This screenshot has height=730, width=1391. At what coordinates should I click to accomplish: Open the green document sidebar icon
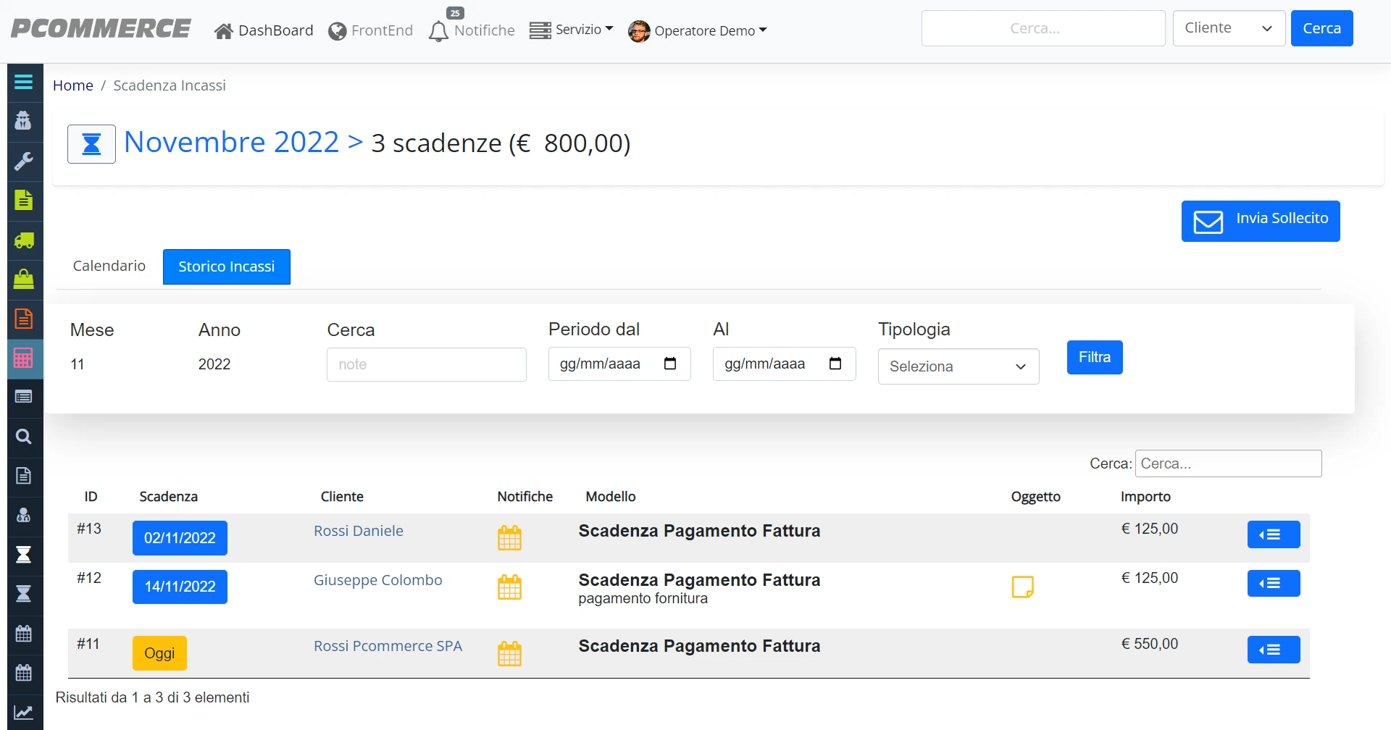coord(23,200)
